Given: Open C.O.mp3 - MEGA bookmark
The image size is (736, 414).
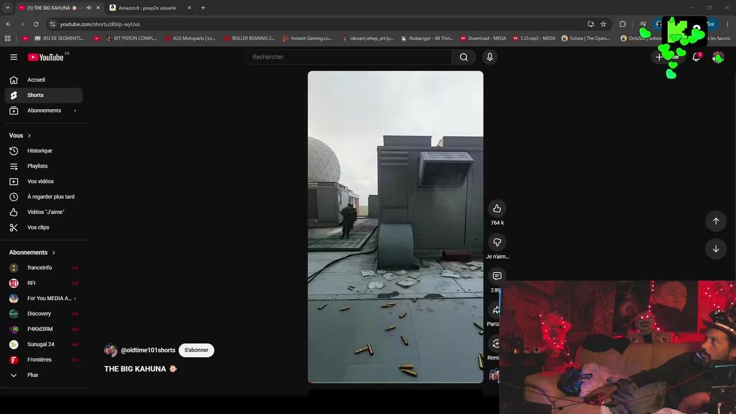Looking at the screenshot, I should [534, 39].
